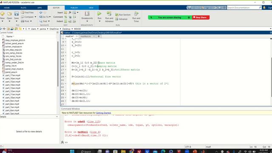
Task: Click the Go To navigate button
Action: 45,17
